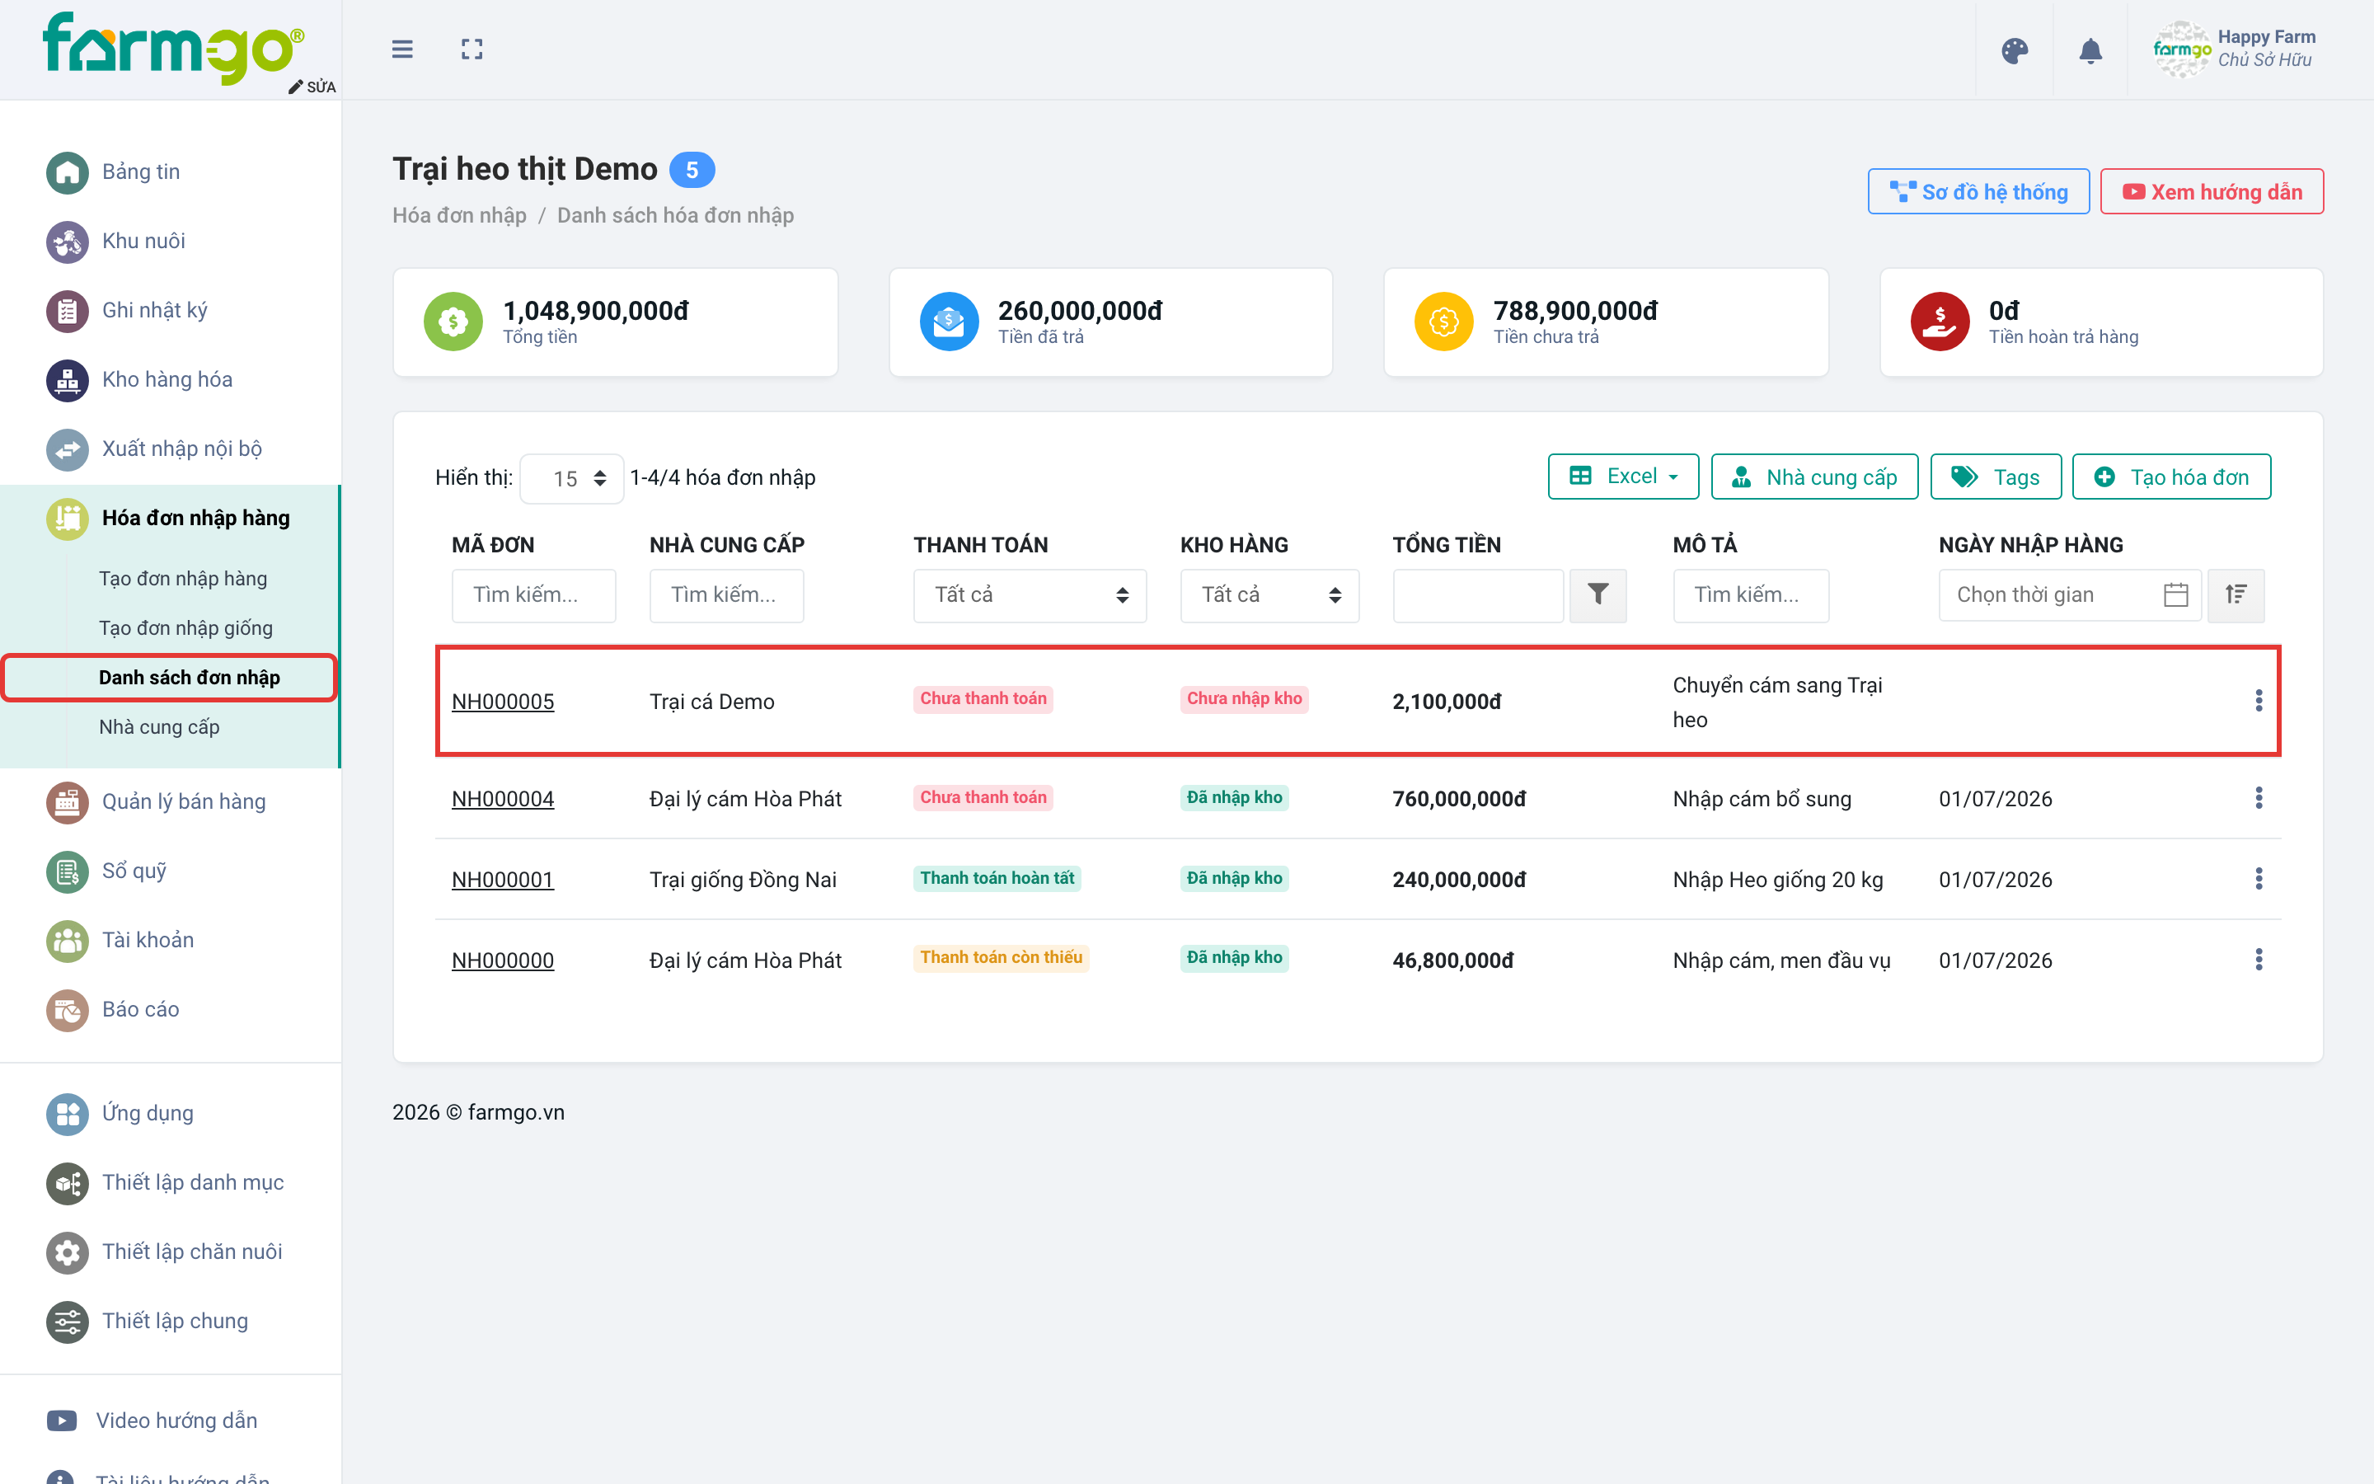
Task: Click the Báo cáo chart icon
Action: (x=67, y=1010)
